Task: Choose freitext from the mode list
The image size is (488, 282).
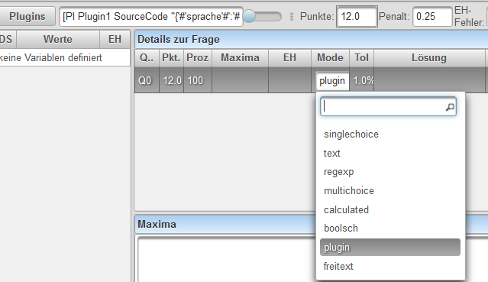Action: point(390,267)
